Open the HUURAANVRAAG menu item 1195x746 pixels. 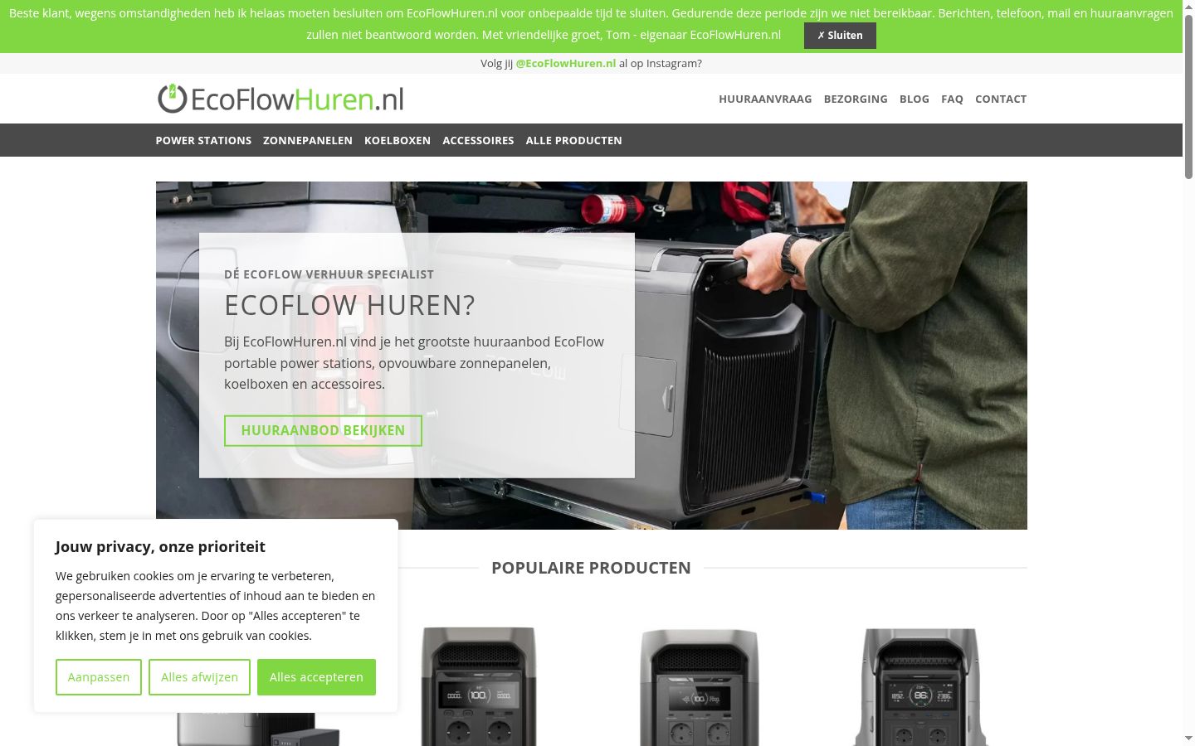click(x=765, y=99)
